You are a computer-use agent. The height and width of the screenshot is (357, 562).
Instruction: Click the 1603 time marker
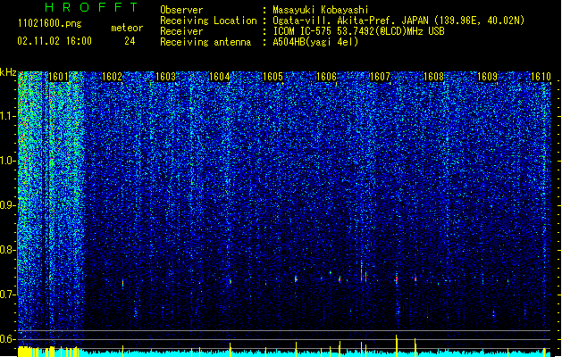click(x=165, y=77)
